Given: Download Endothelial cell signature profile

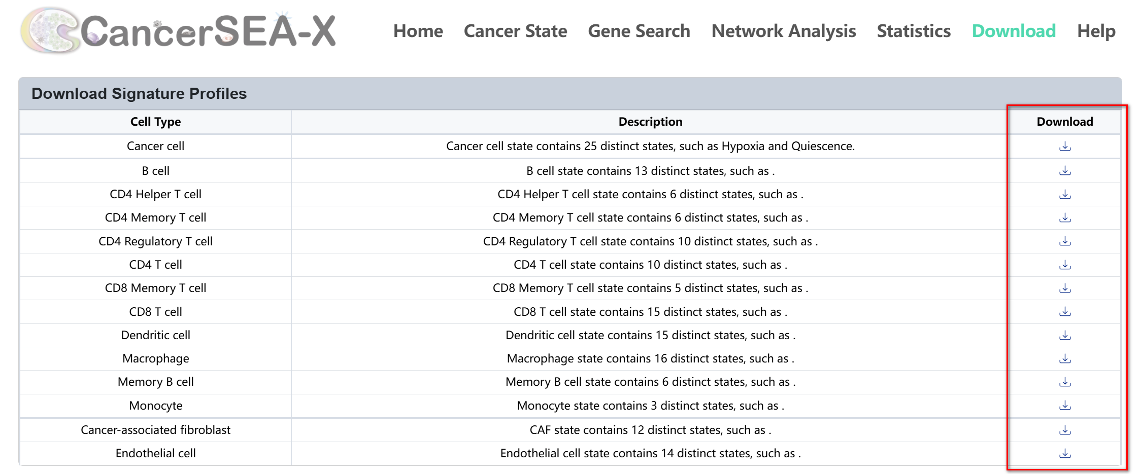Looking at the screenshot, I should click(x=1065, y=453).
